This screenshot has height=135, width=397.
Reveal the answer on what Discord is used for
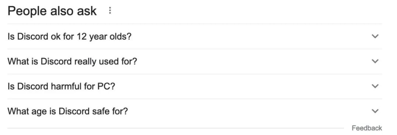(x=195, y=61)
